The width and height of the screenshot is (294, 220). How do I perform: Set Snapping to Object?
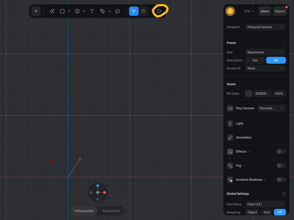(252, 212)
